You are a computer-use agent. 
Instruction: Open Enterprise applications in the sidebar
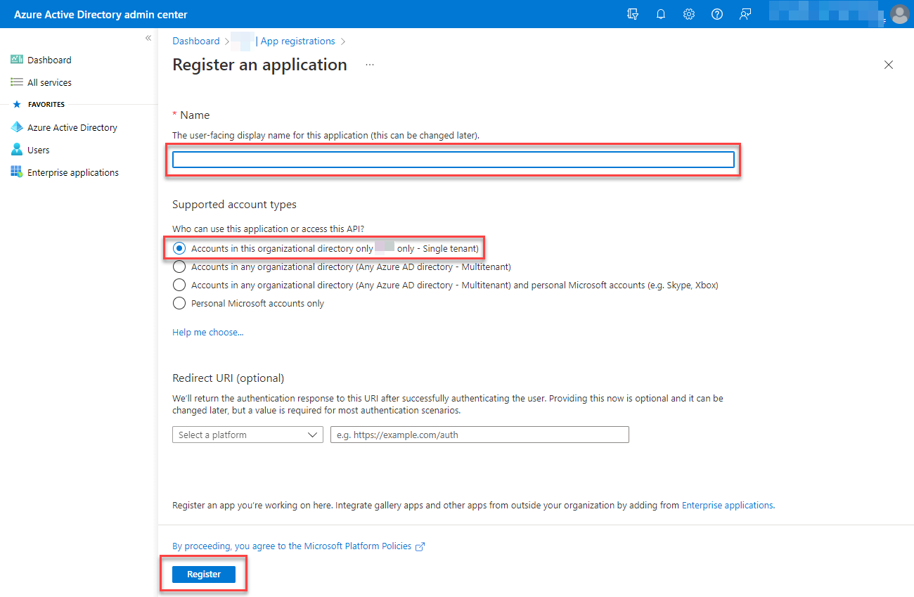coord(73,172)
